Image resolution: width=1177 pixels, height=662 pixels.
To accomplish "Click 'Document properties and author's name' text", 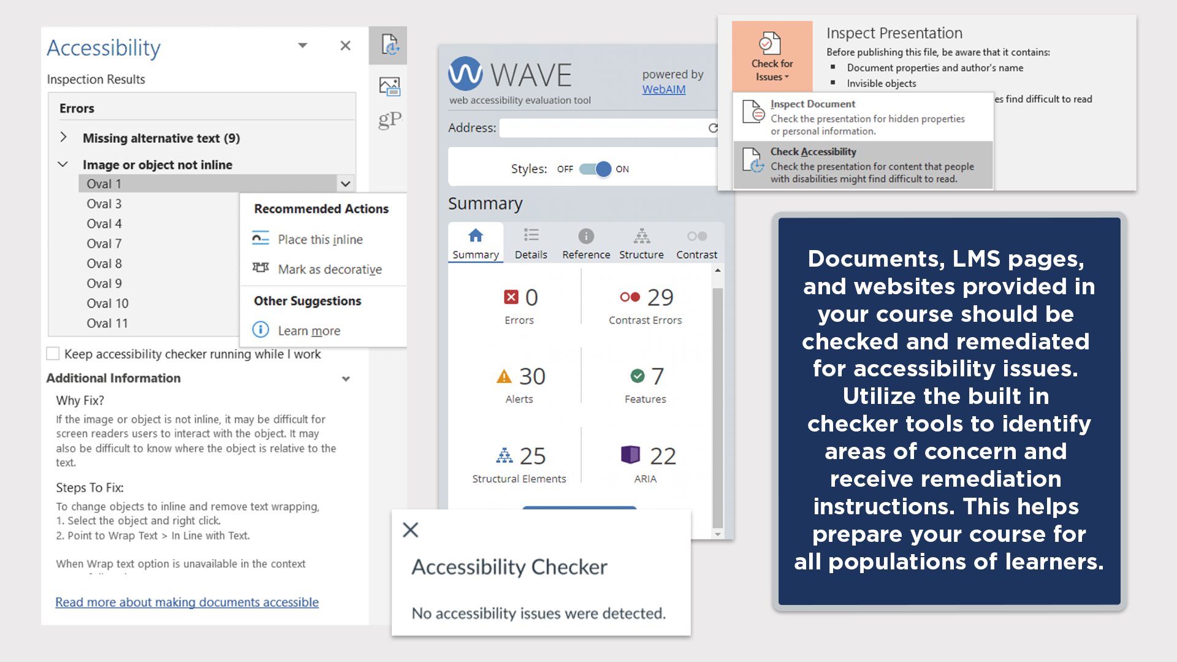I will [935, 68].
